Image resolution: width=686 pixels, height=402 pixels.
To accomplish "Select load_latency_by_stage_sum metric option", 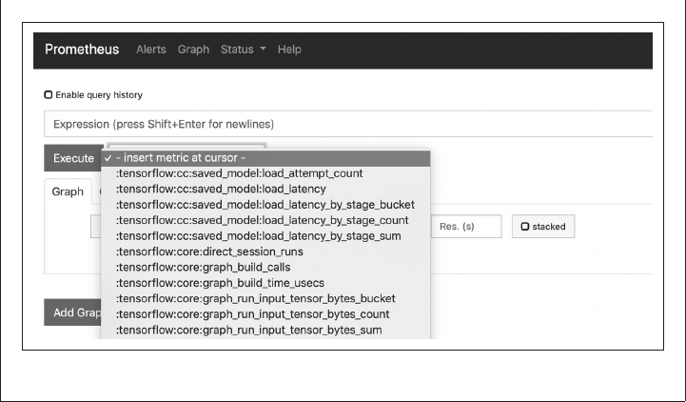I will click(x=265, y=236).
